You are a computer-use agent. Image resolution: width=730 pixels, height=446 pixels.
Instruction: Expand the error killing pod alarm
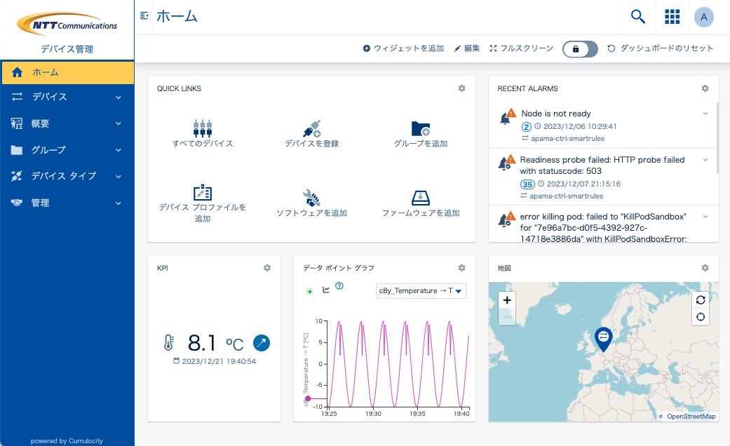(705, 217)
